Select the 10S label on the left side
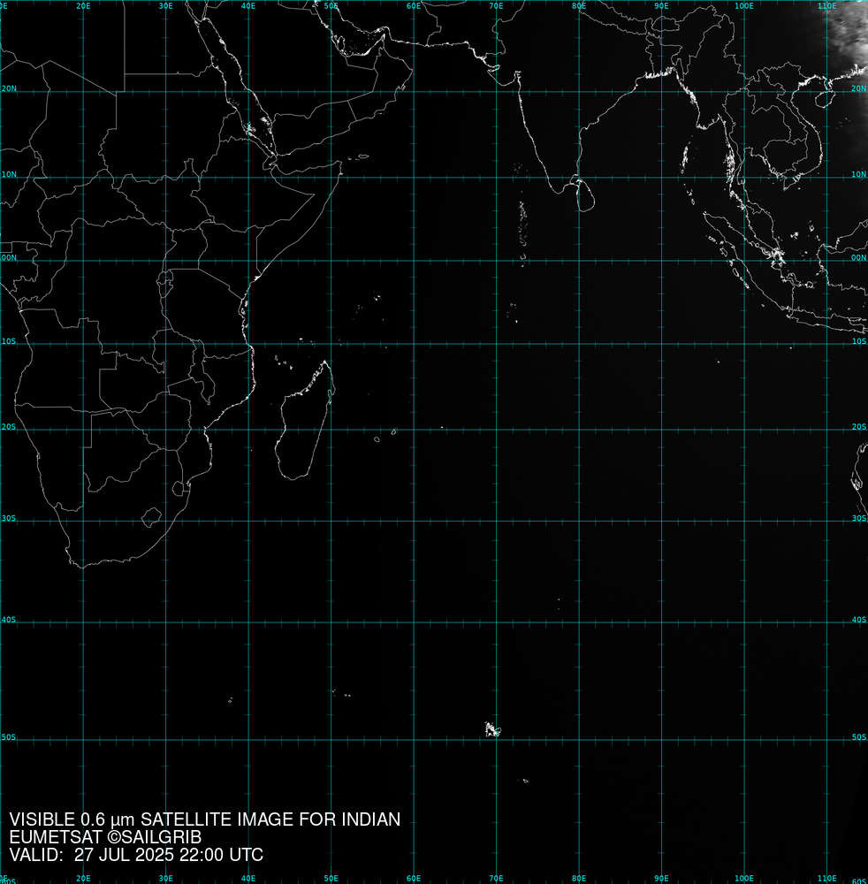Image resolution: width=868 pixels, height=884 pixels. pyautogui.click(x=9, y=341)
